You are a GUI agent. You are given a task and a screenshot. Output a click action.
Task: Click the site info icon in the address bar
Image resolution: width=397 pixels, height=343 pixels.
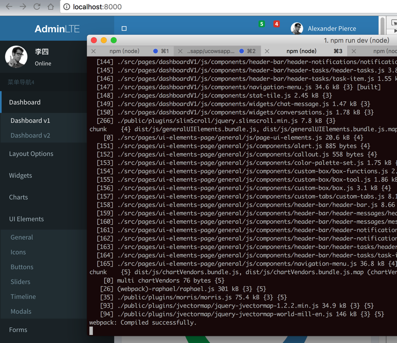click(66, 7)
